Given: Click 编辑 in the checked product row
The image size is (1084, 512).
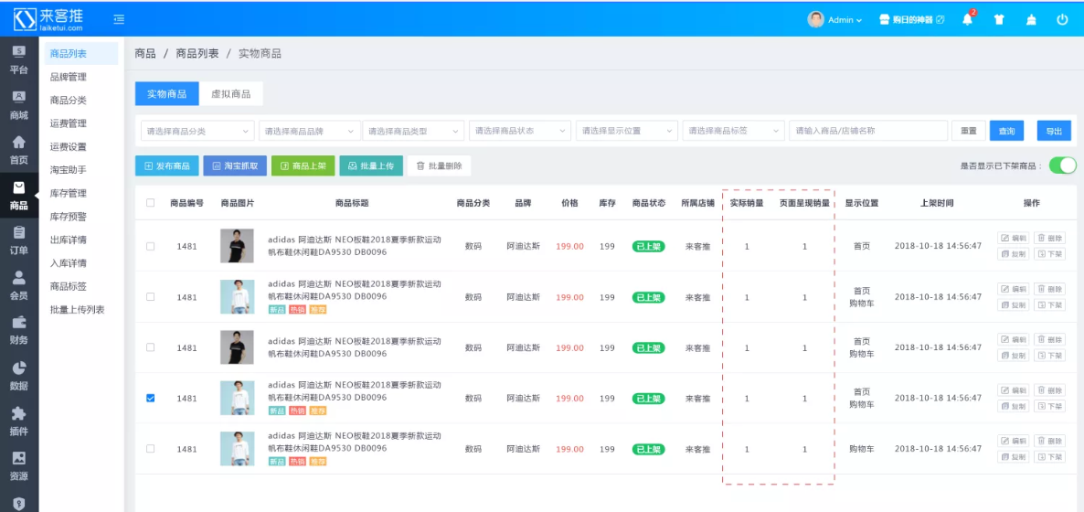Looking at the screenshot, I should coord(1014,390).
